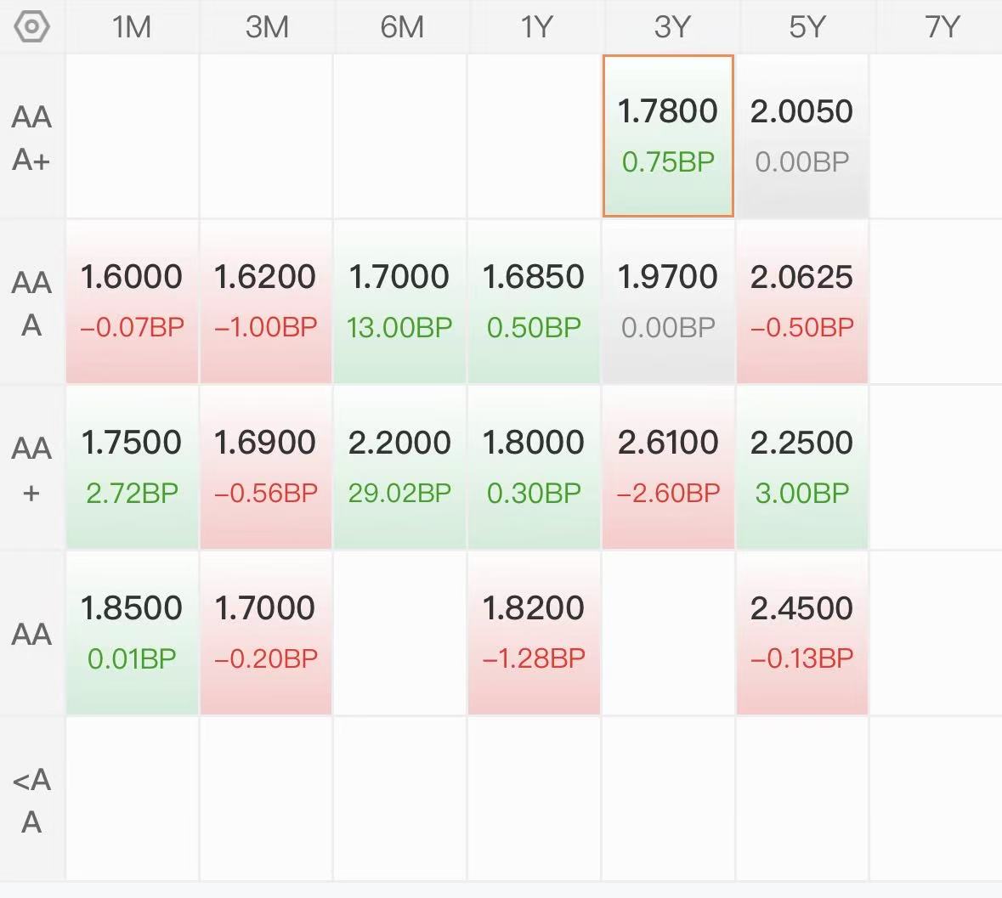1002x898 pixels.
Task: Open the AA 5Y cell 2.4500
Action: (802, 632)
